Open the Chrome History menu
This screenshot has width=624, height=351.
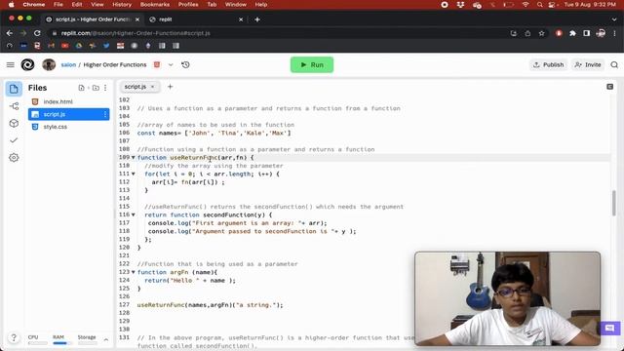(122, 4)
